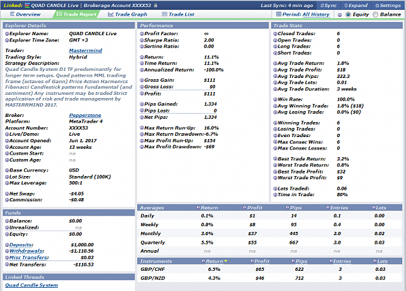Open the Period All History selector
Image resolution: width=406 pixels, height=291 pixels.
click(303, 14)
